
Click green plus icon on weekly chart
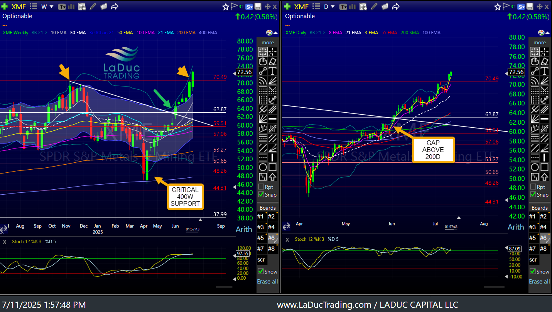pos(5,7)
